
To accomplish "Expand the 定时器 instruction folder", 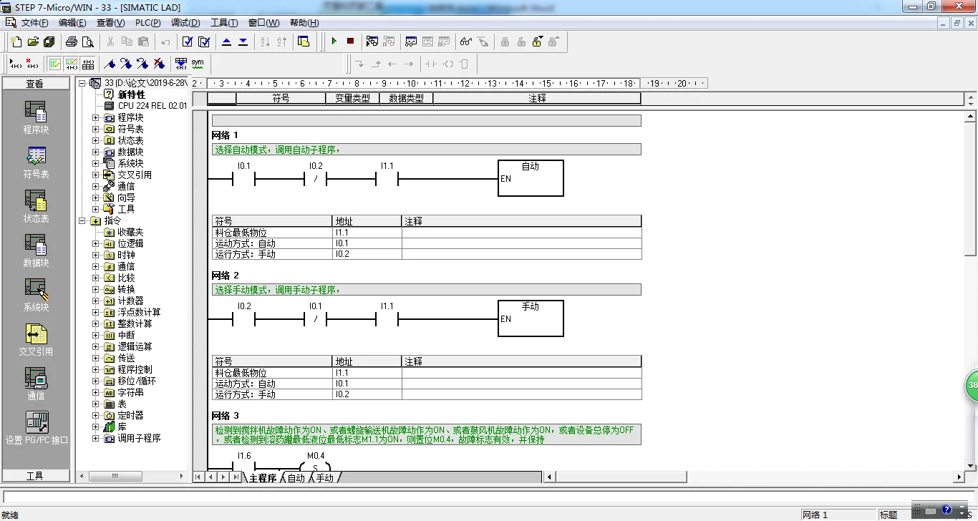I will coord(95,415).
